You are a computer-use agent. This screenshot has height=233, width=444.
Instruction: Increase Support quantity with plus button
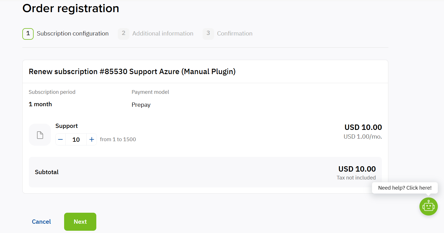[92, 139]
